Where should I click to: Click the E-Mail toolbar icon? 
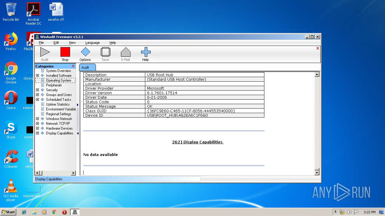pos(125,52)
